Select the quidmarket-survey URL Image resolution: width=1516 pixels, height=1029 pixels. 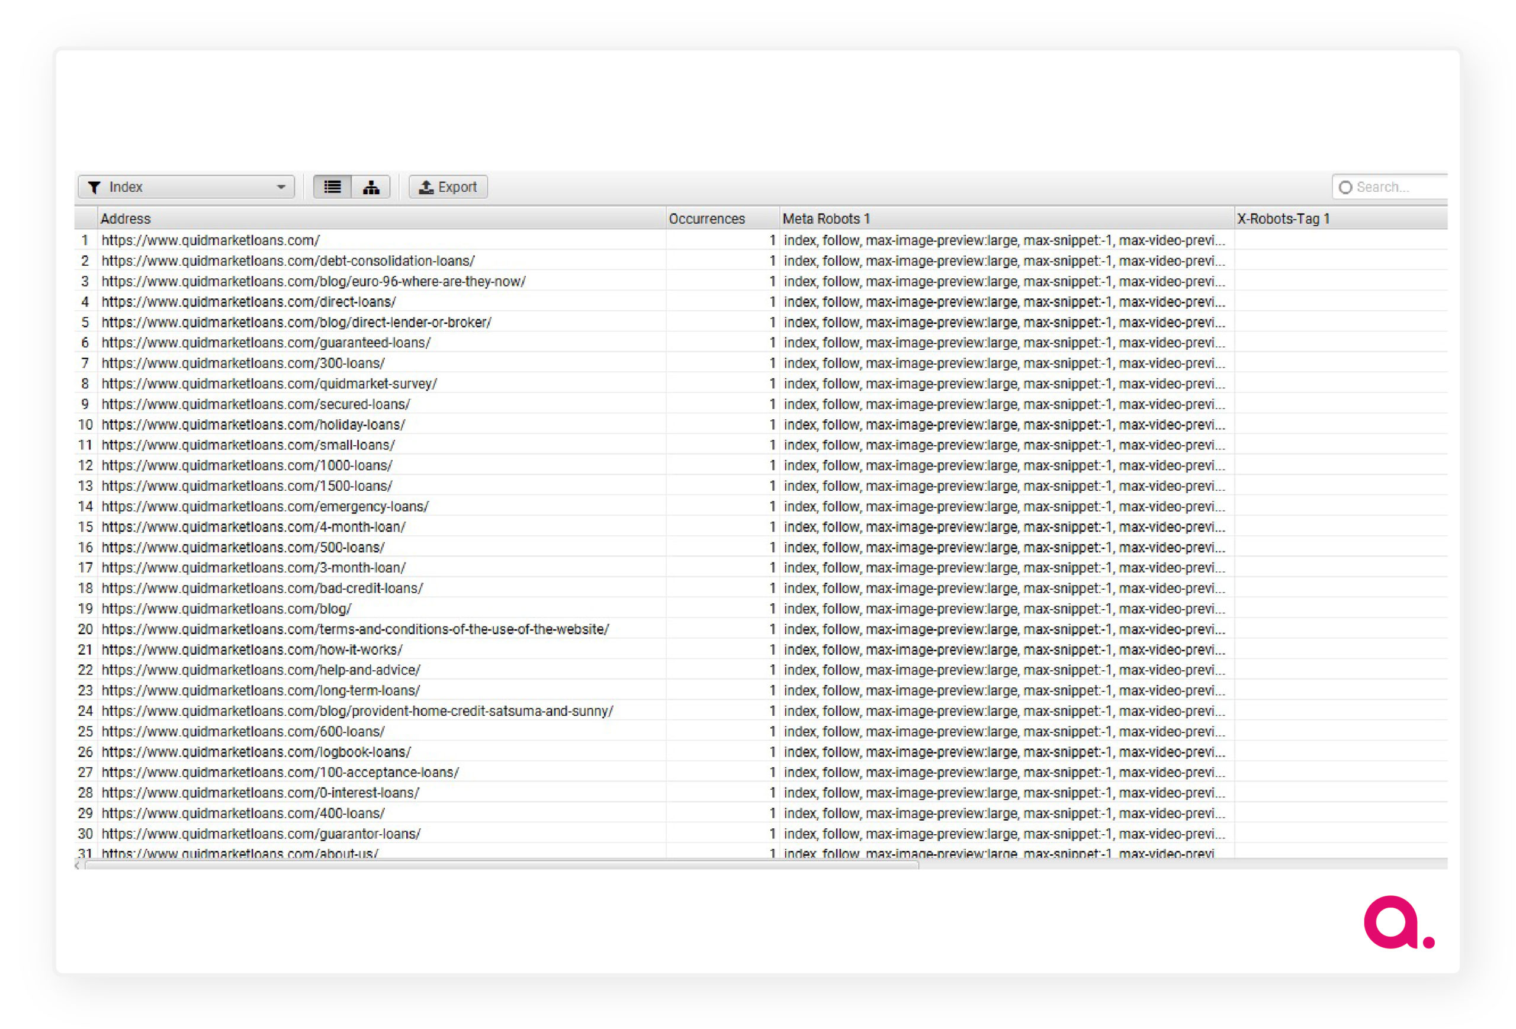click(269, 384)
